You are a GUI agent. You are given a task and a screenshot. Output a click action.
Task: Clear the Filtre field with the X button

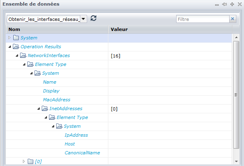[232, 19]
